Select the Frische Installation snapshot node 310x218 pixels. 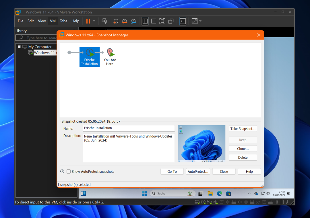[90, 57]
